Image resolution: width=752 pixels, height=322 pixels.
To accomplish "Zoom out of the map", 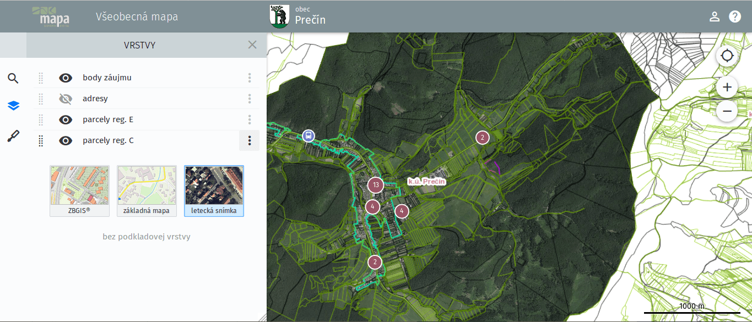I will 727,111.
